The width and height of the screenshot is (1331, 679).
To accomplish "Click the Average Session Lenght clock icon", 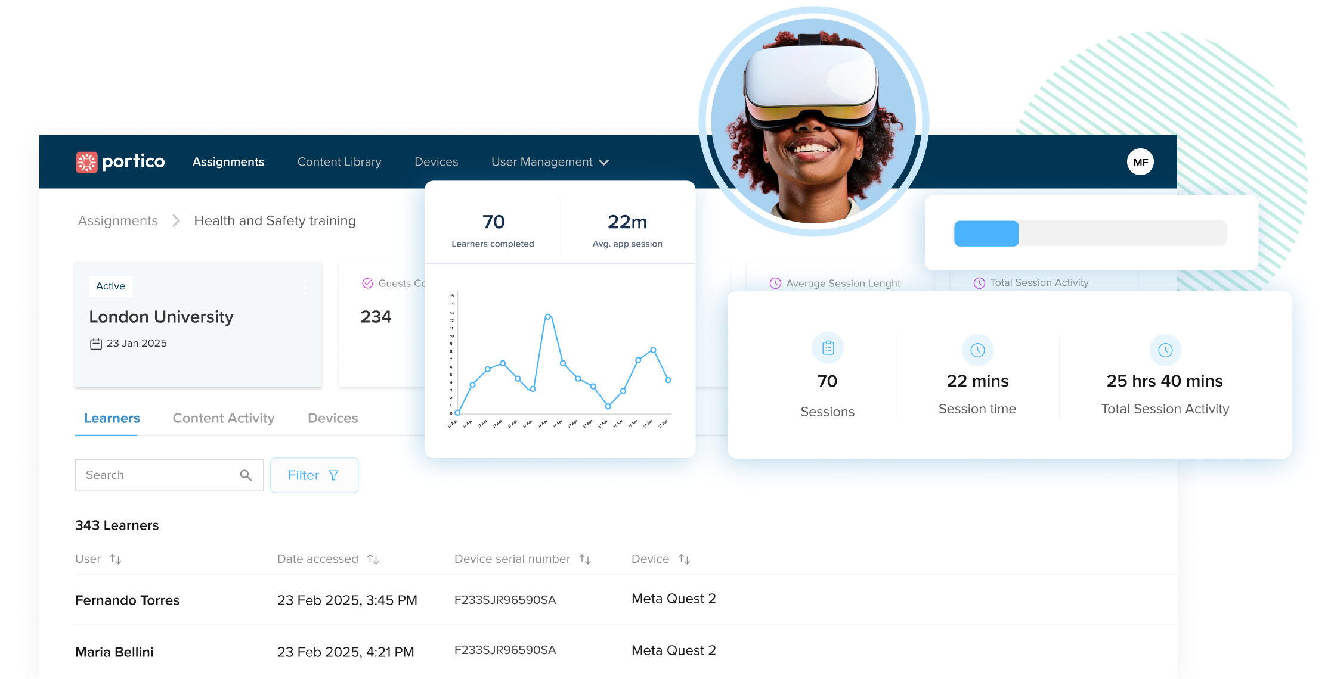I will [x=776, y=283].
